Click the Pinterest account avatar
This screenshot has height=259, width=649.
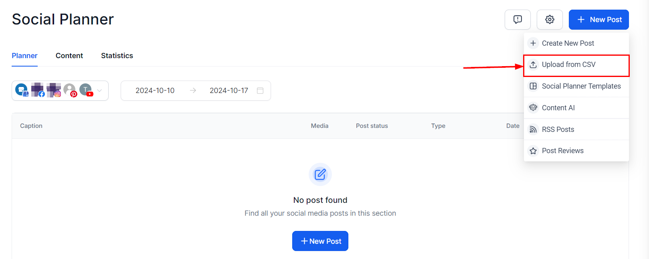pos(70,90)
